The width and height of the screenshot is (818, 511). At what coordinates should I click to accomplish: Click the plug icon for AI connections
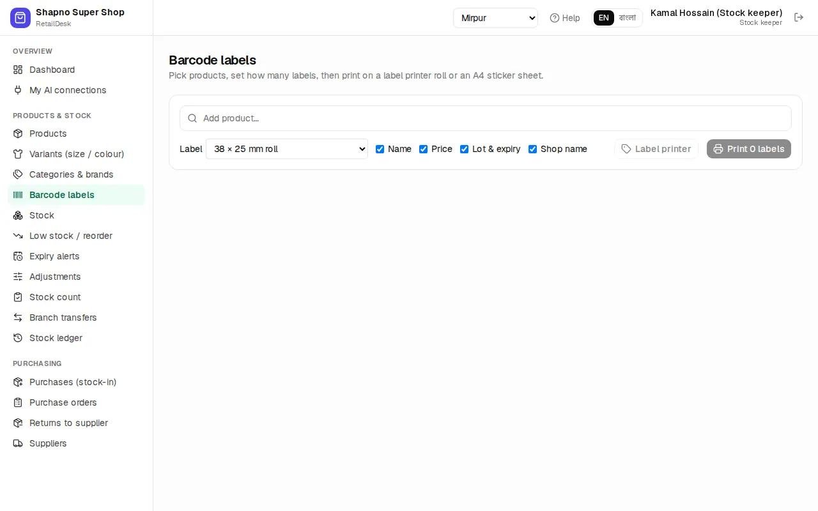point(18,90)
